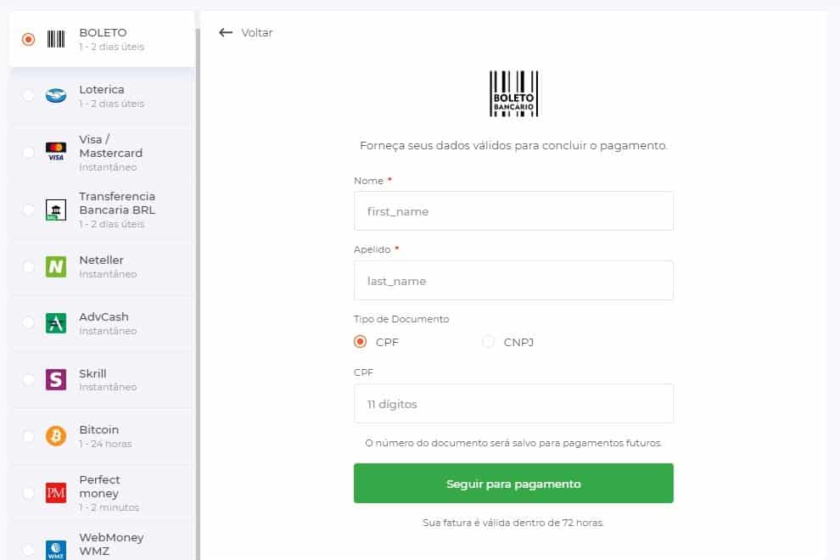Click Seguir para pagamento button
The image size is (840, 560).
[513, 484]
